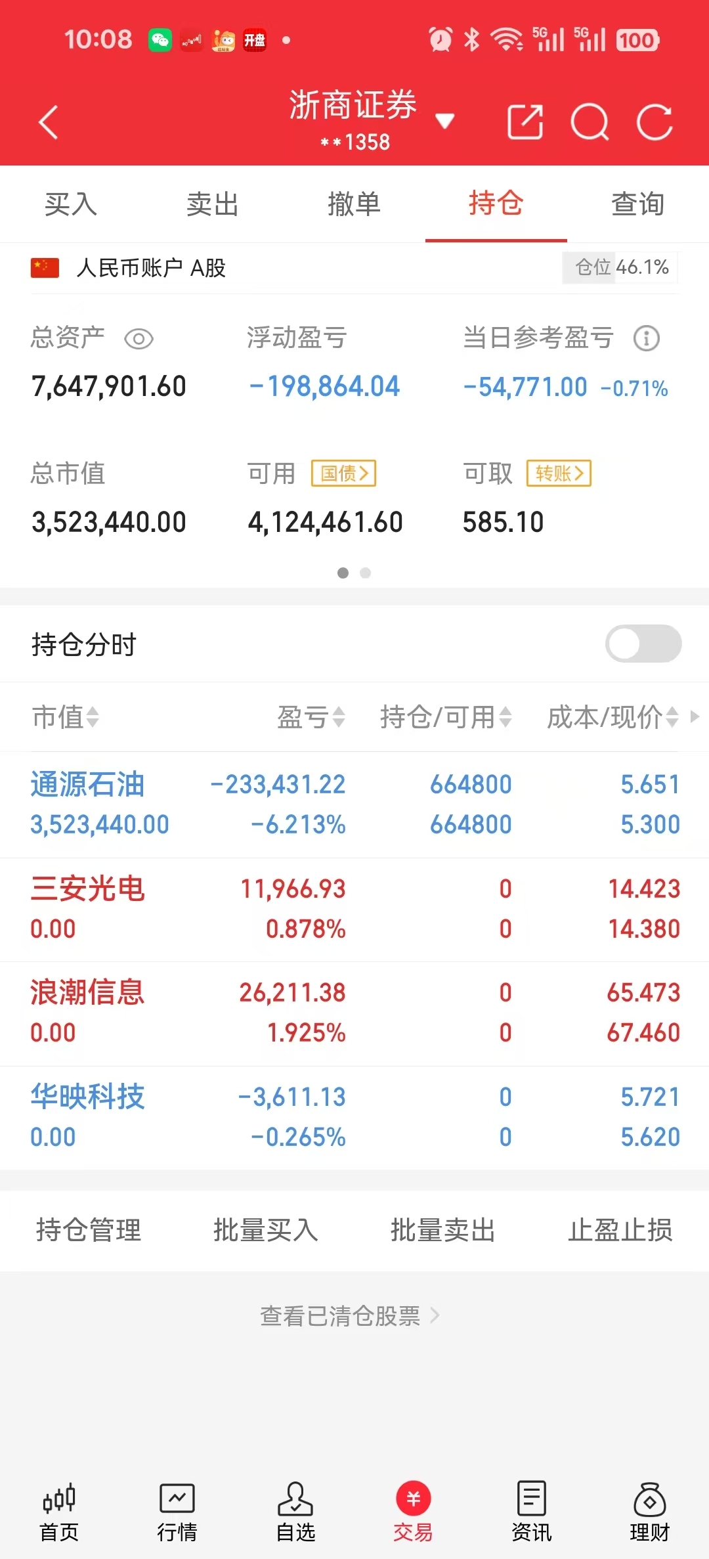
Task: Tap 三安光电 profit 11,966.93
Action: [293, 889]
